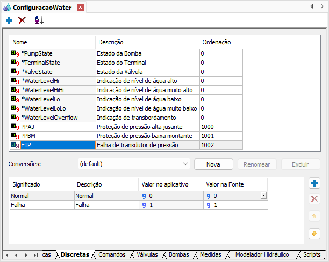This screenshot has width=329, height=262.
Task: Click the icon next to the PPAJ row
Action: (15, 126)
